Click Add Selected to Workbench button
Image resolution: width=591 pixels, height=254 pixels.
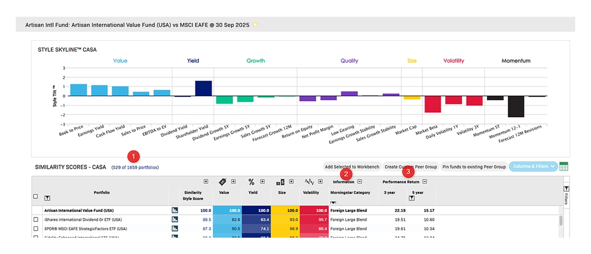352,167
